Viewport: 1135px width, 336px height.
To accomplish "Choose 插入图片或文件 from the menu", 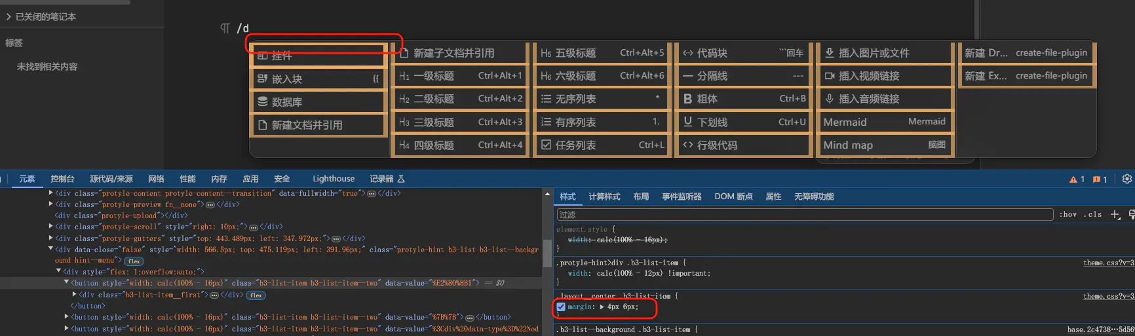I will 885,53.
